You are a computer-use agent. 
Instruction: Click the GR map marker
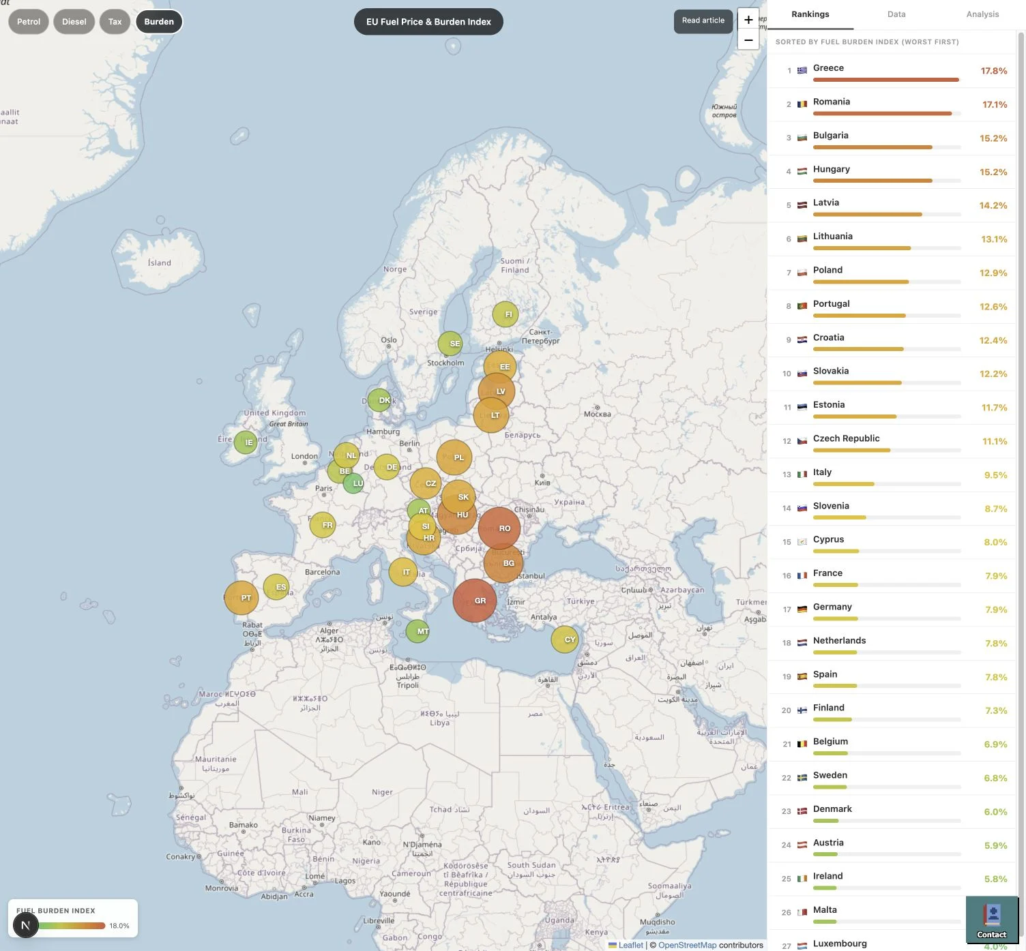[x=475, y=601]
